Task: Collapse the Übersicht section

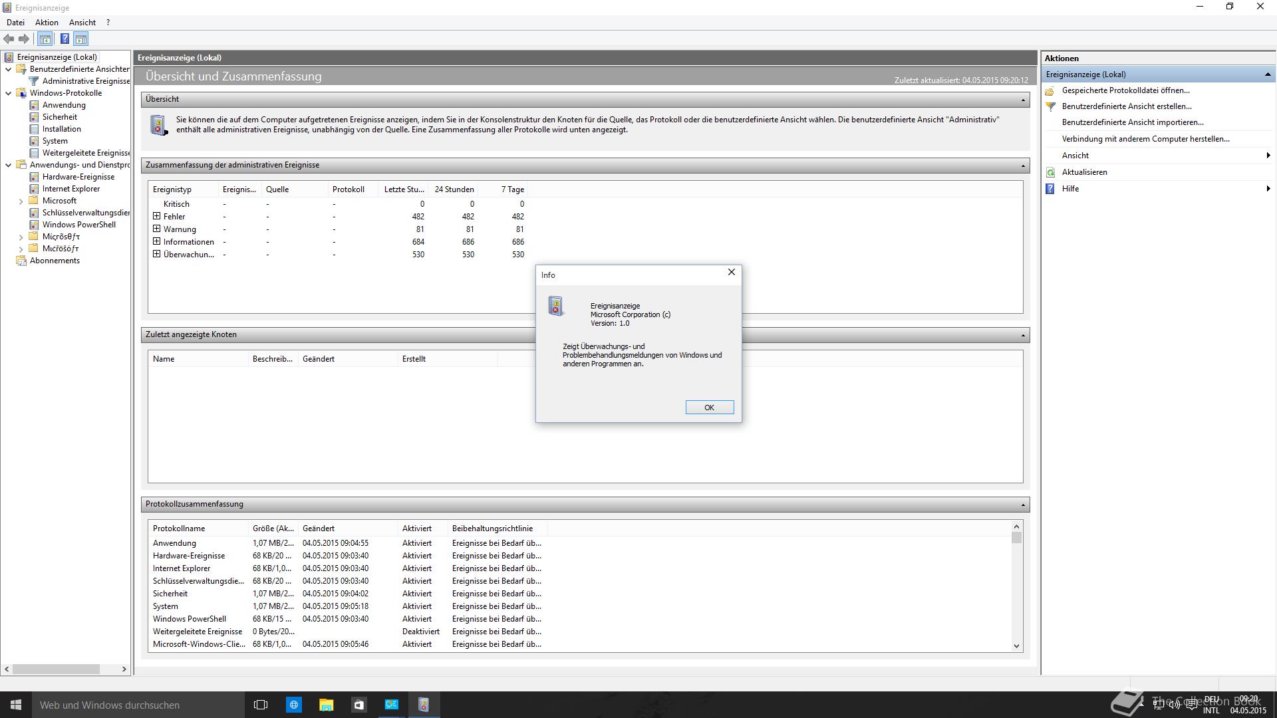Action: 1023,100
